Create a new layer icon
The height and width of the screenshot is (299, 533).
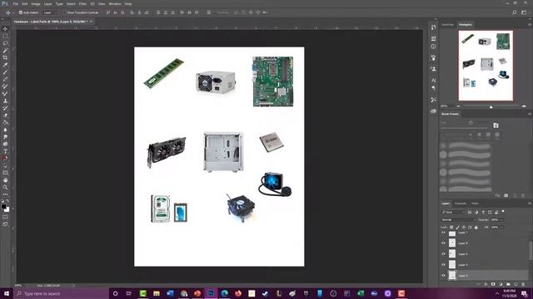516,284
